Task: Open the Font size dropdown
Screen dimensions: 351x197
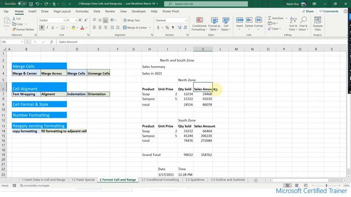Action: (x=76, y=20)
